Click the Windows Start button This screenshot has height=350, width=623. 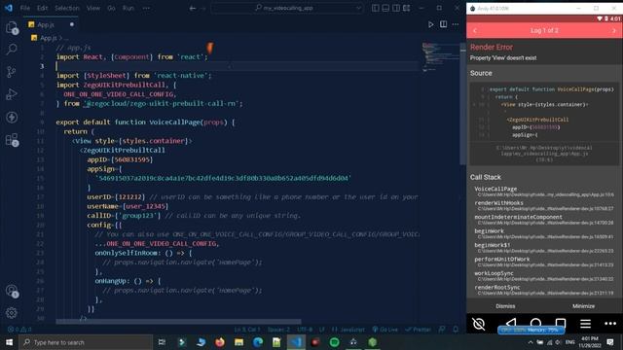point(9,342)
